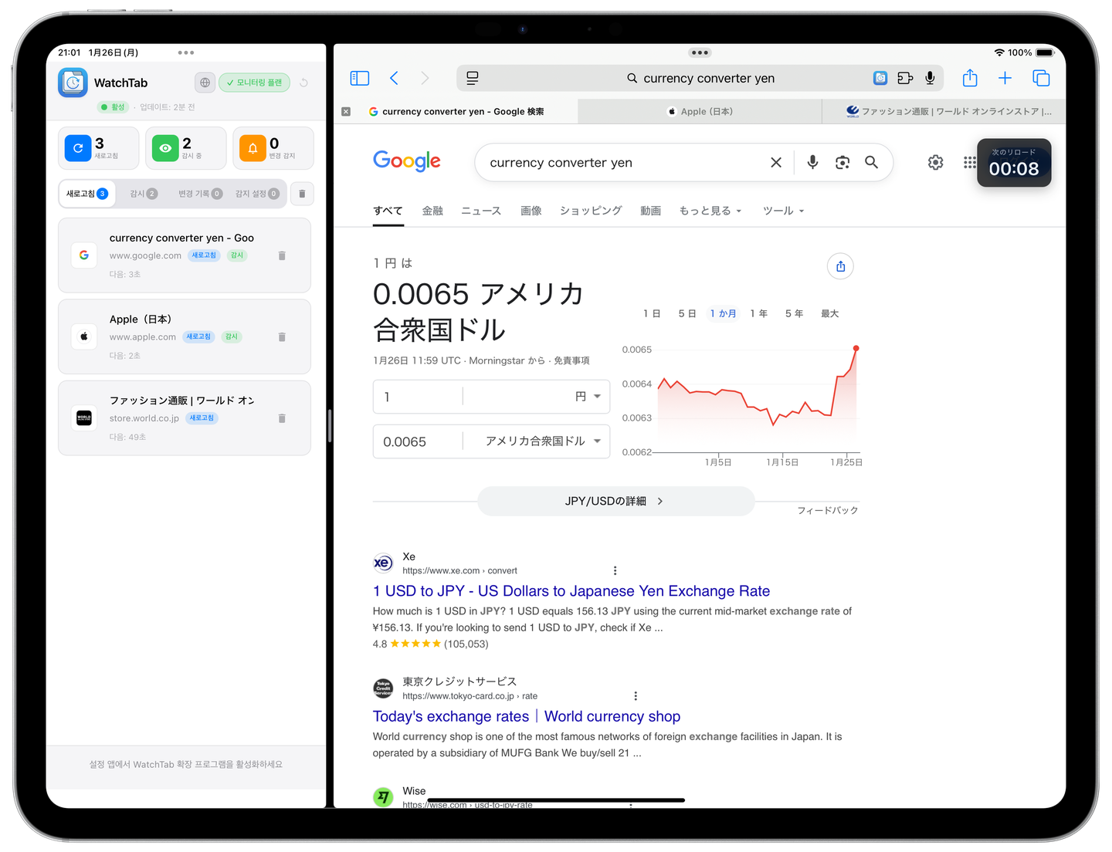Toggle 감시 tag on the apple.com entry

point(232,336)
